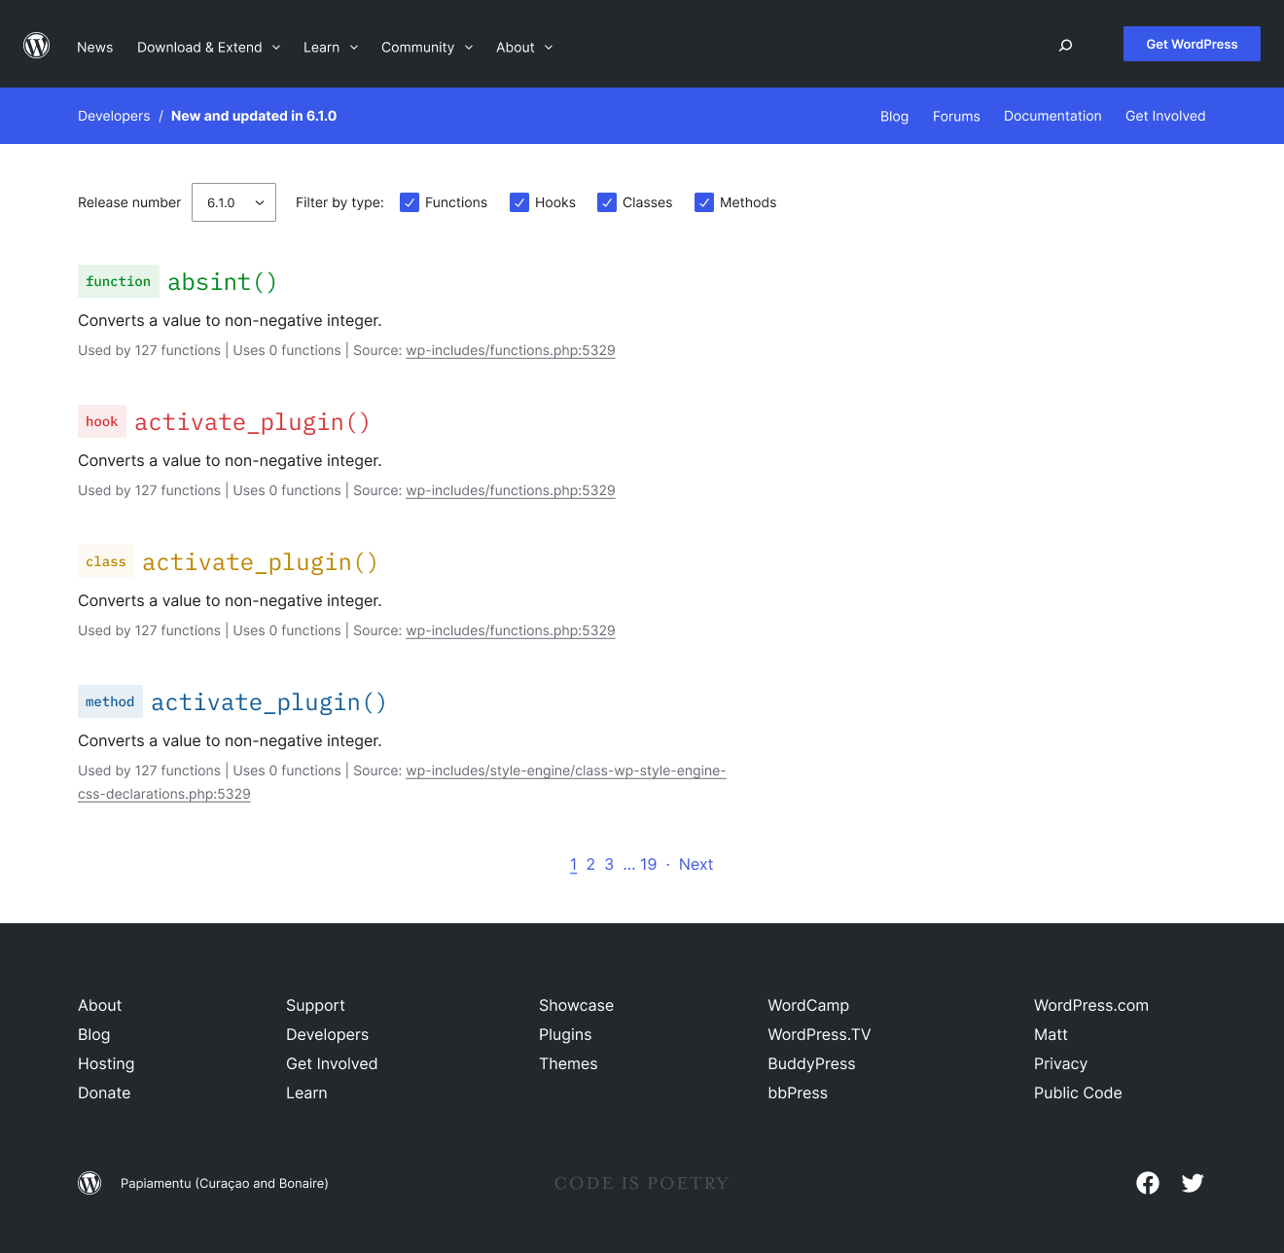Open Support link in footer
1284x1253 pixels.
[x=315, y=1005]
